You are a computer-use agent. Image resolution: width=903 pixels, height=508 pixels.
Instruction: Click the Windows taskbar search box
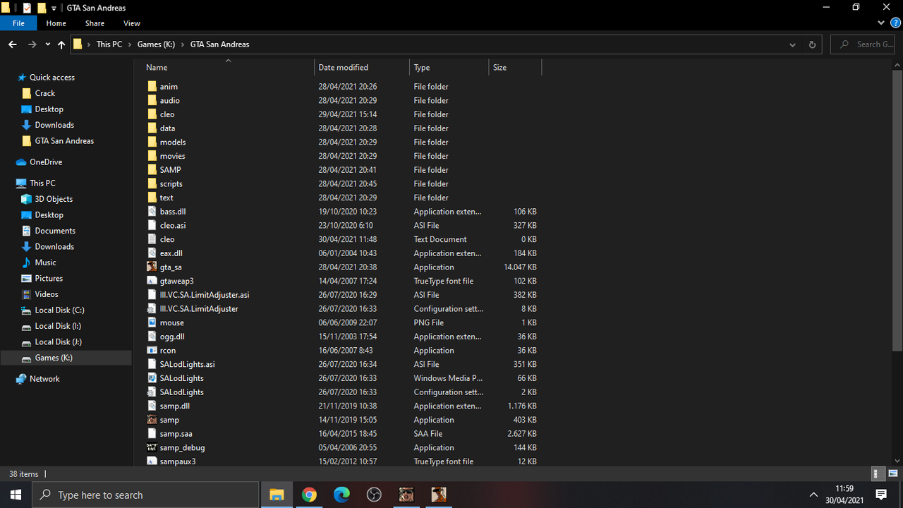pyautogui.click(x=146, y=495)
